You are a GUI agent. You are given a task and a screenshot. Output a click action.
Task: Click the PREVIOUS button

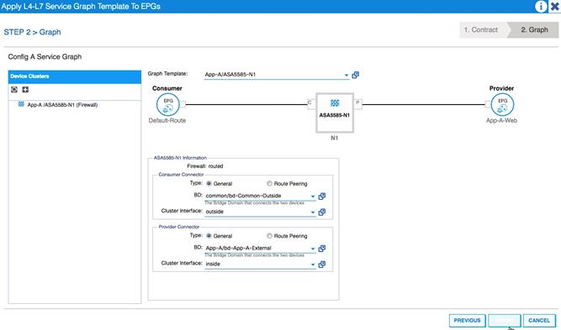pos(468,321)
